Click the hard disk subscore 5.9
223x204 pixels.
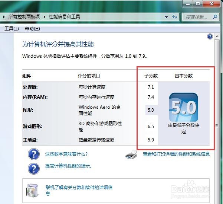click(x=151, y=140)
